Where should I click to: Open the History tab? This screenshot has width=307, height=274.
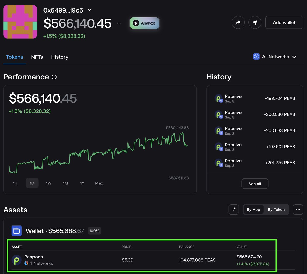[60, 57]
